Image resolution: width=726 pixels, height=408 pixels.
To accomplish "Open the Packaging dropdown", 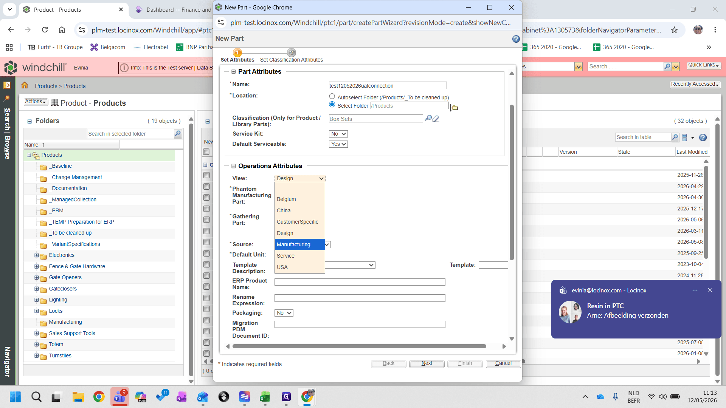I will [284, 313].
